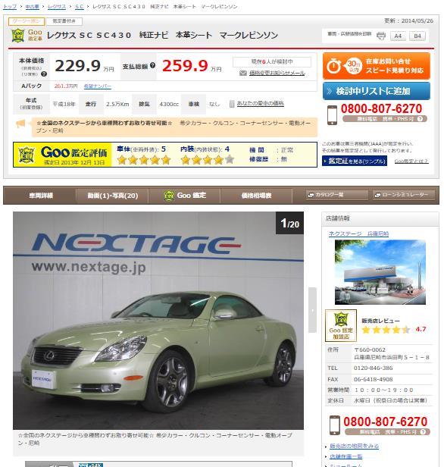Click the dealership building photo
This screenshot has height=467, width=444.
click(380, 272)
